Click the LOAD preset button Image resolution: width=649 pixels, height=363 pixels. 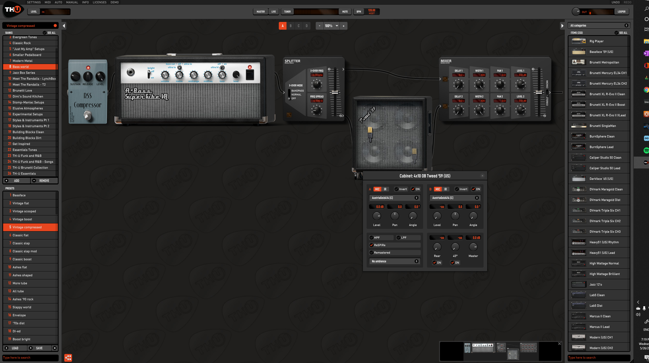[15, 348]
